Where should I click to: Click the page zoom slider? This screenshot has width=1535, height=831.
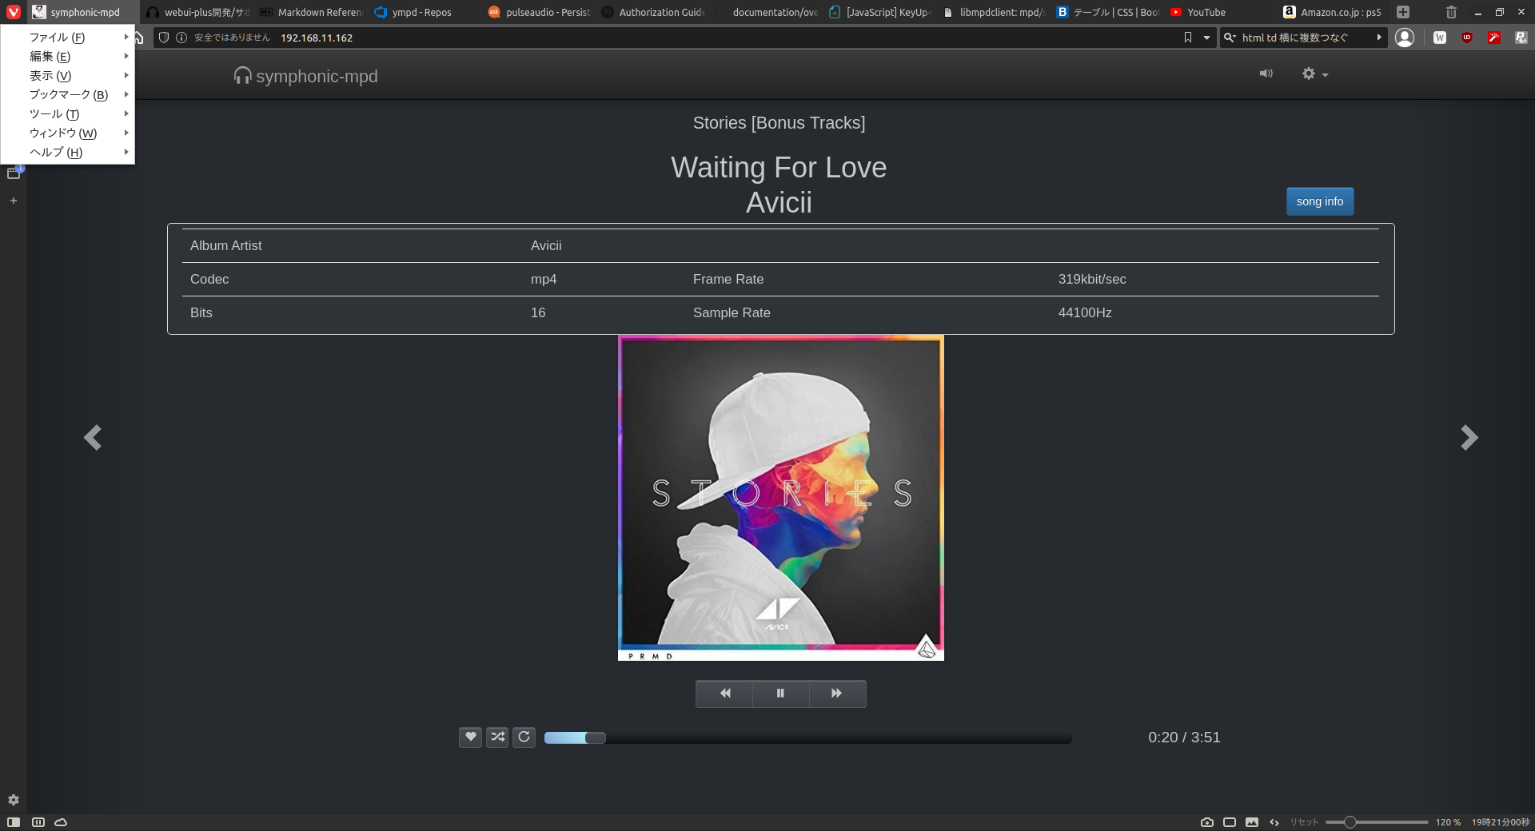coord(1377,822)
